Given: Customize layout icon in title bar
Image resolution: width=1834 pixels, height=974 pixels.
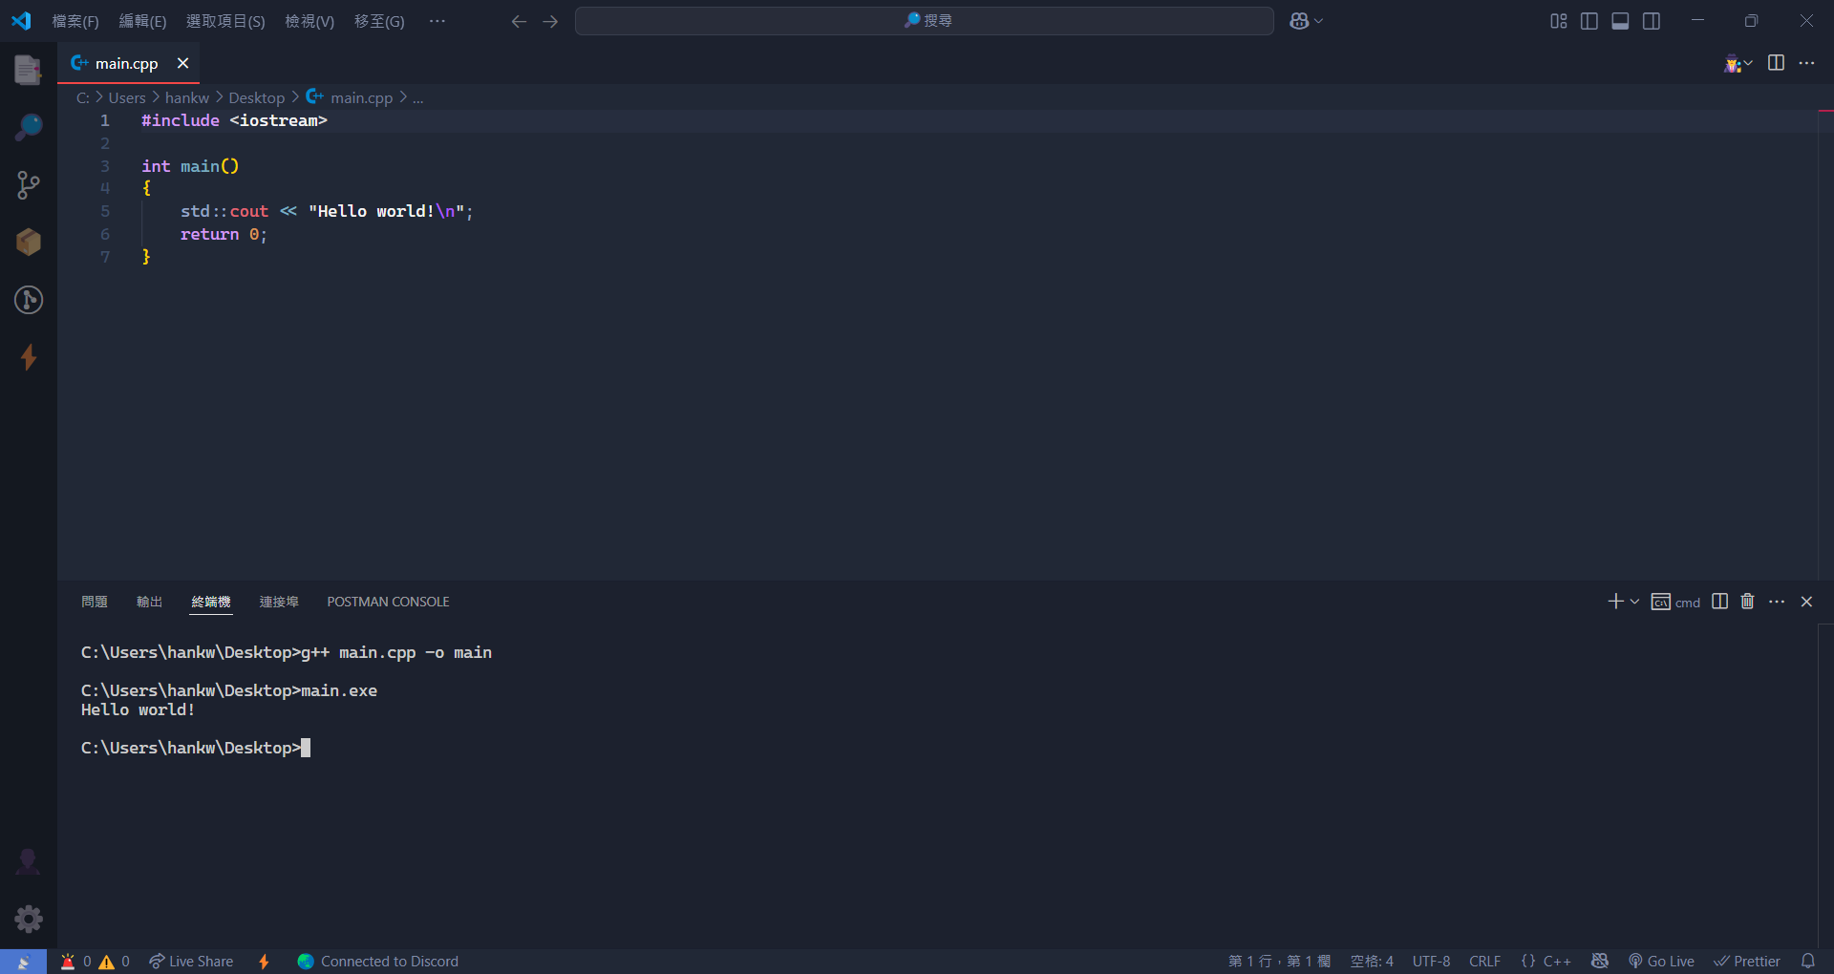Looking at the screenshot, I should 1558,21.
